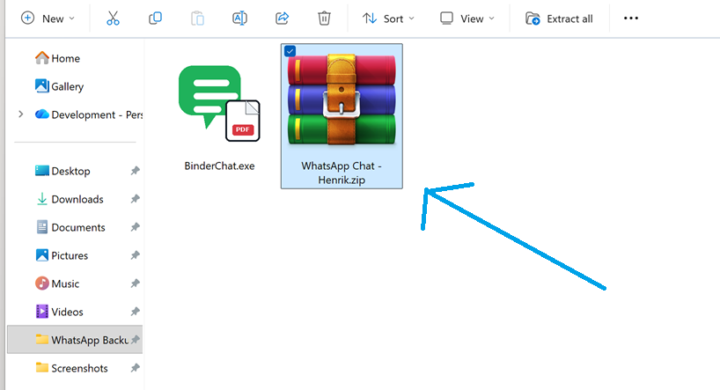Viewport: 720px width, 390px height.
Task: Open Music in the sidebar
Action: click(x=57, y=283)
